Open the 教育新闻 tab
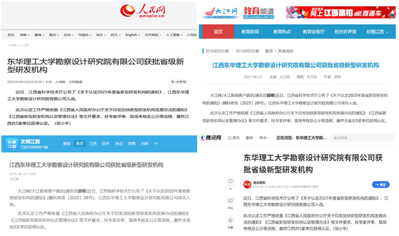399x236 pixels. coord(250,32)
